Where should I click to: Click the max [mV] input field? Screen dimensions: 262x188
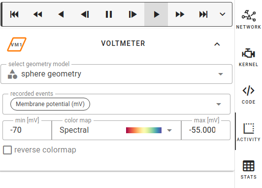coord(206,130)
